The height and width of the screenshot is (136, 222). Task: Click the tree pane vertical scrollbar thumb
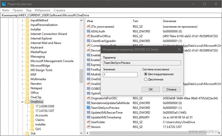[x=81, y=76]
